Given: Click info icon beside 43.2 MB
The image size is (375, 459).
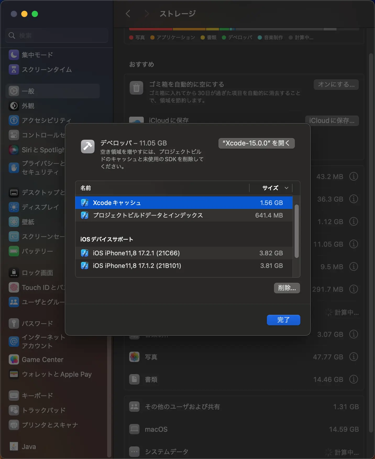Looking at the screenshot, I should 354,176.
